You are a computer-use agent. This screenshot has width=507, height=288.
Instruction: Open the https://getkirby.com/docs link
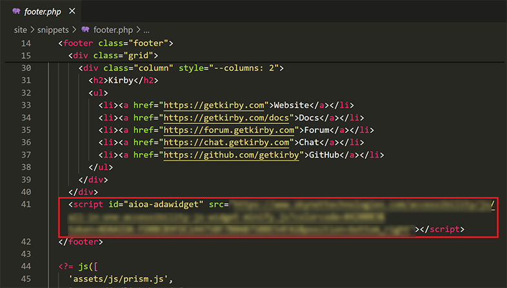(x=226, y=118)
